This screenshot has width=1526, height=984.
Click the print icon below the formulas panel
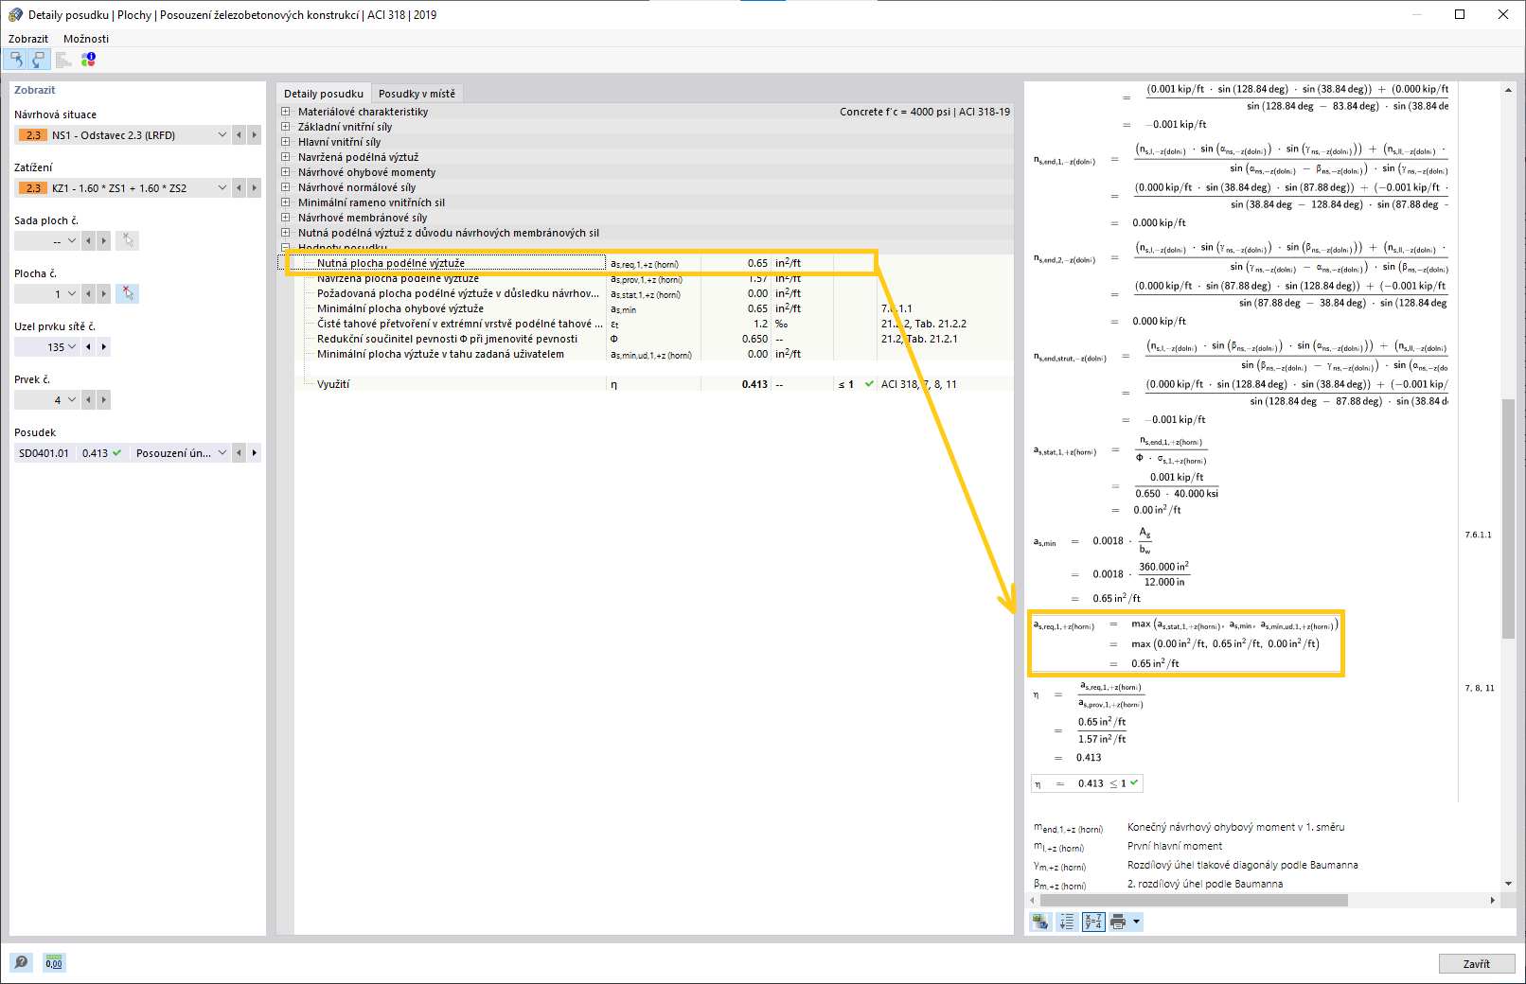coord(1119,922)
